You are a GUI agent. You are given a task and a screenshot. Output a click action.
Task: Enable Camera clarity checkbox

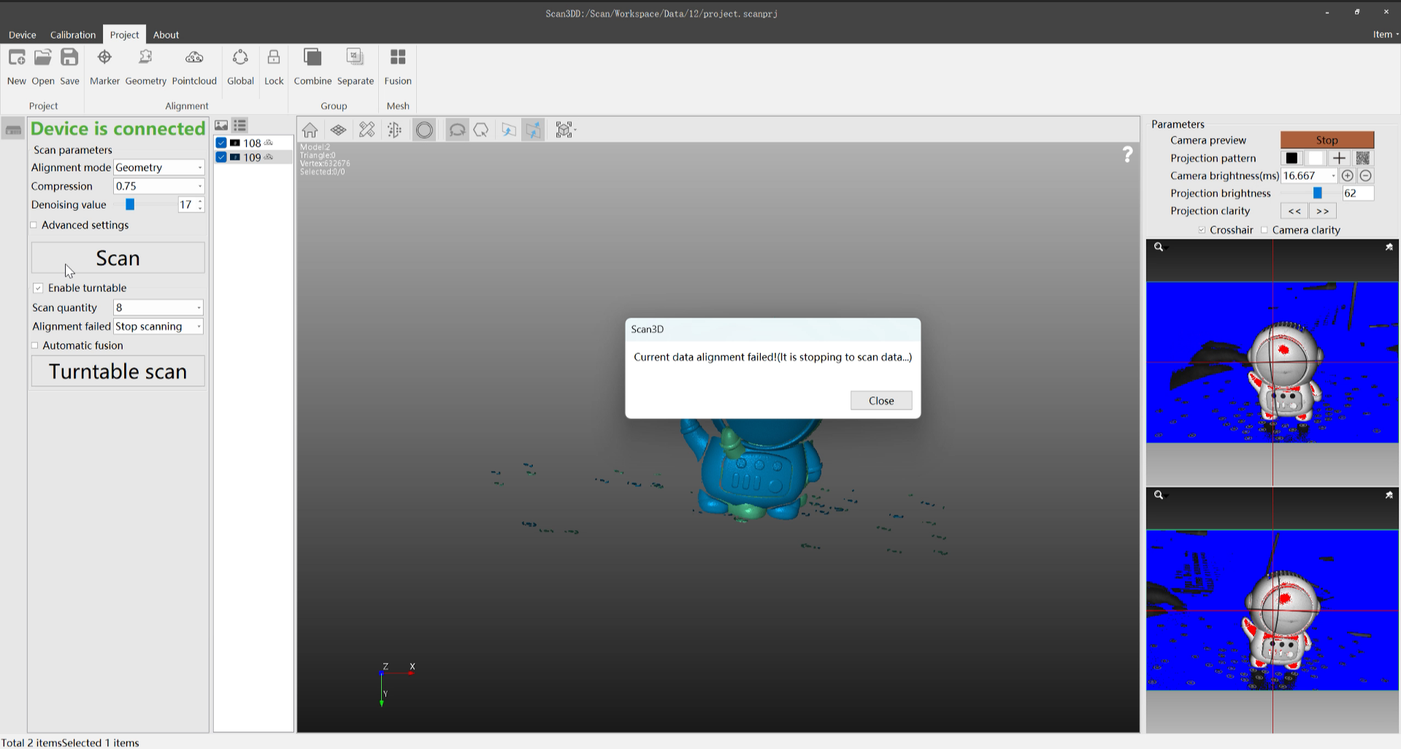pyautogui.click(x=1264, y=230)
